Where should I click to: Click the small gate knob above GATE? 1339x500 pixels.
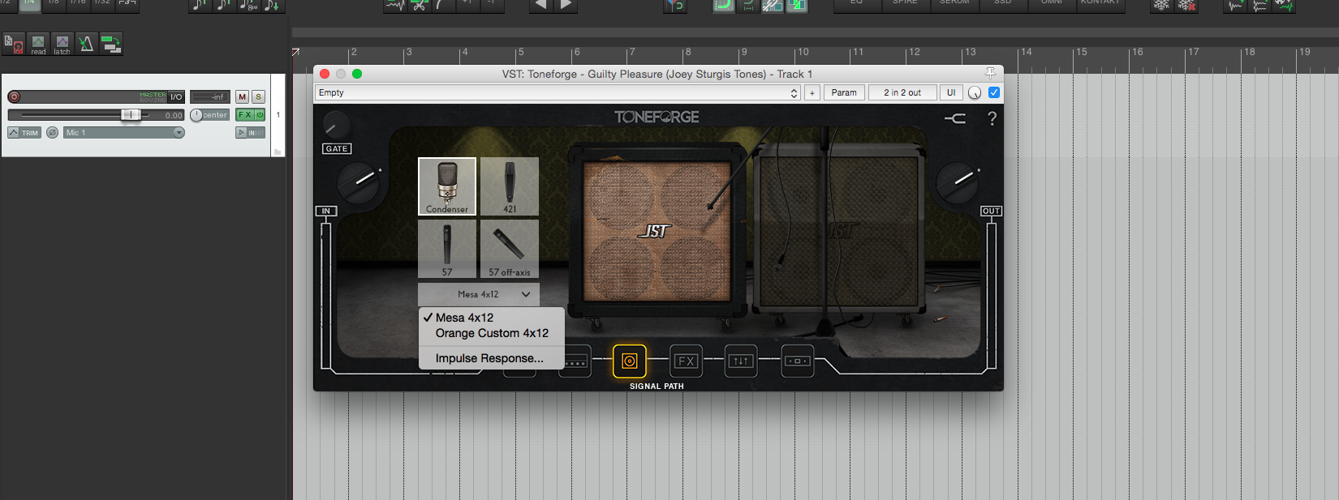(335, 126)
